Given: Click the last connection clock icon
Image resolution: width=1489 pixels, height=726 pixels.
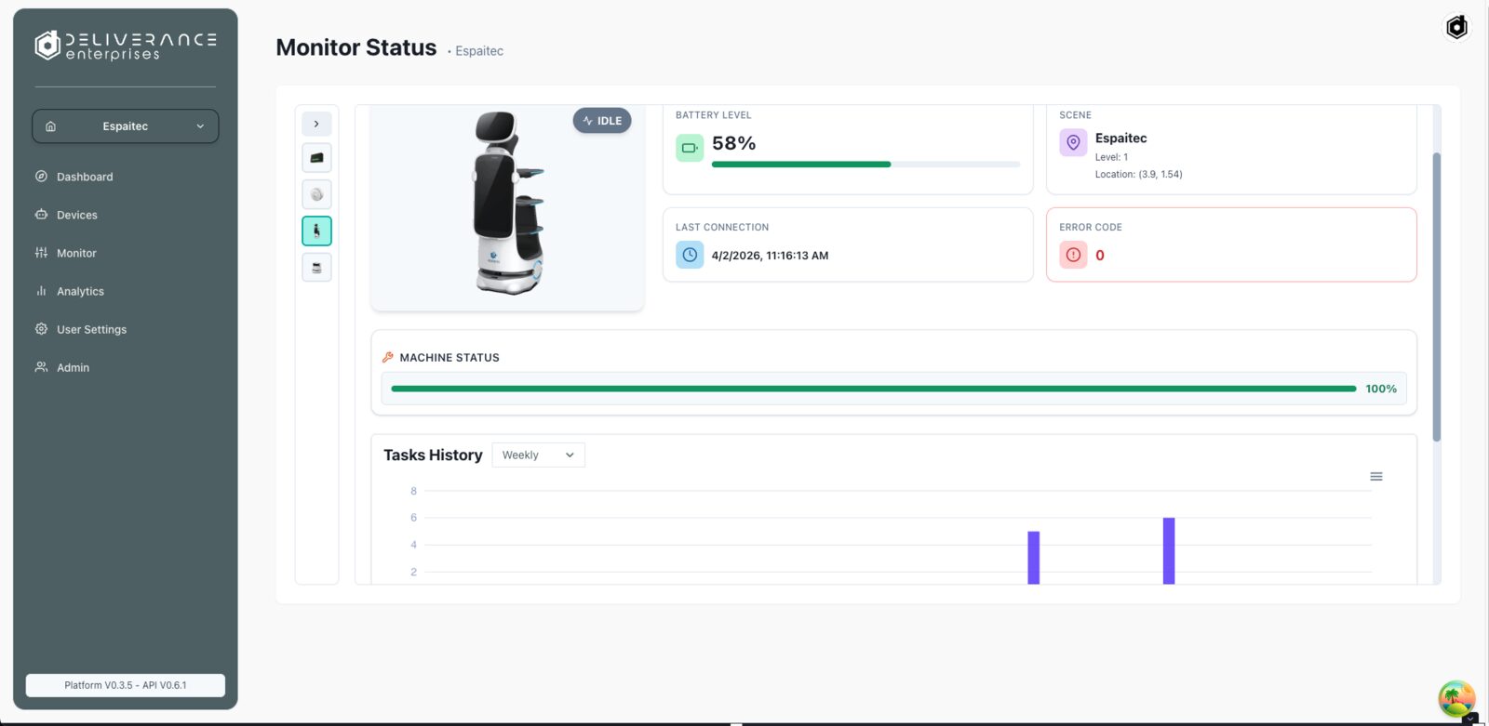Looking at the screenshot, I should coord(690,255).
